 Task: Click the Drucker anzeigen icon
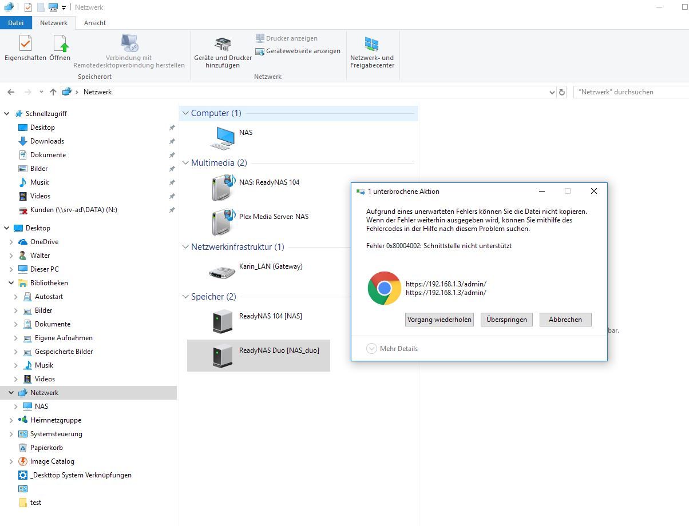pyautogui.click(x=286, y=38)
